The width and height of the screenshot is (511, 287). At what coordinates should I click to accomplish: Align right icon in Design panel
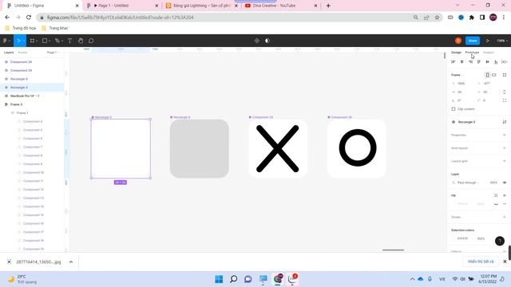tap(470, 62)
